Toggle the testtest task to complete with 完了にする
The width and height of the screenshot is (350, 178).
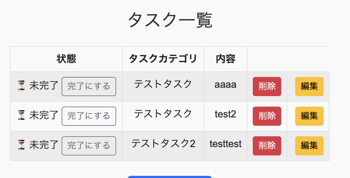[89, 146]
